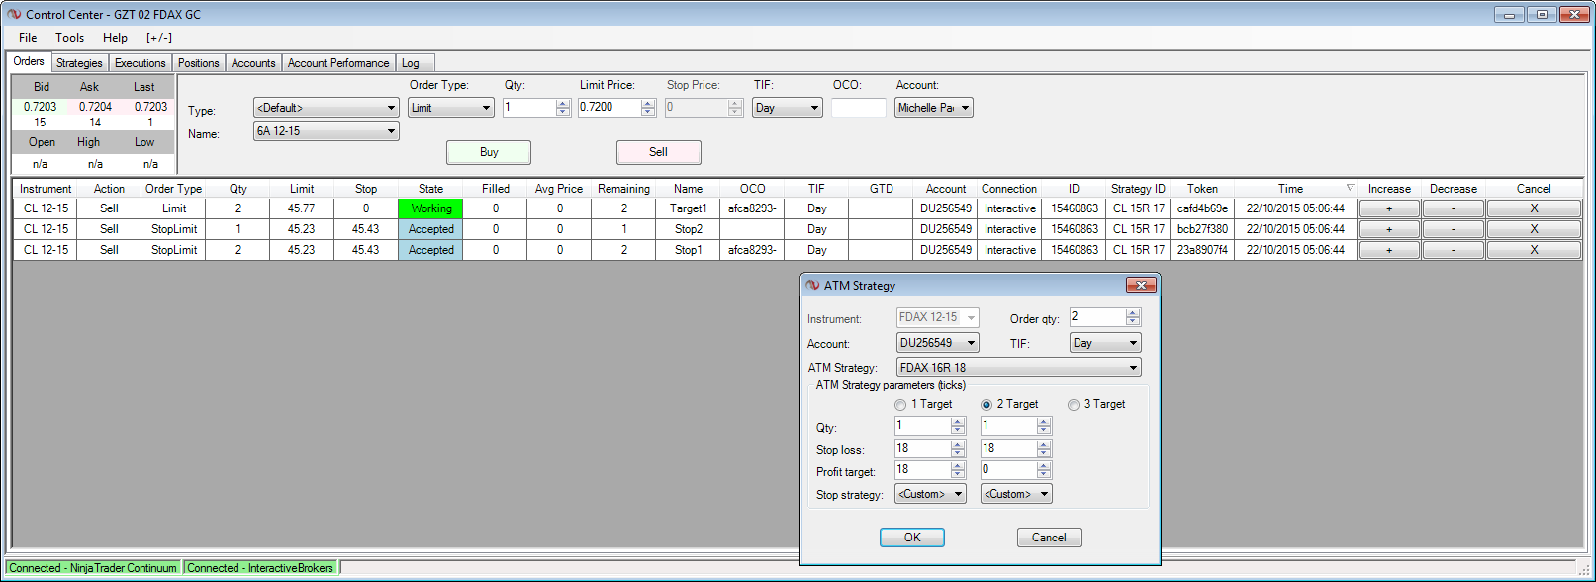Screen dimensions: 1596x582
Task: Switch to the Accounts tab
Action: click(253, 63)
